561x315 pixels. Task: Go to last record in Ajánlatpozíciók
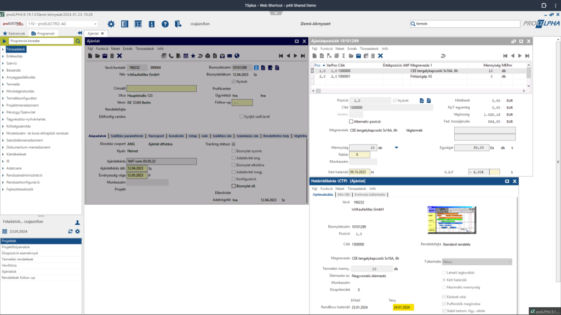[528, 56]
